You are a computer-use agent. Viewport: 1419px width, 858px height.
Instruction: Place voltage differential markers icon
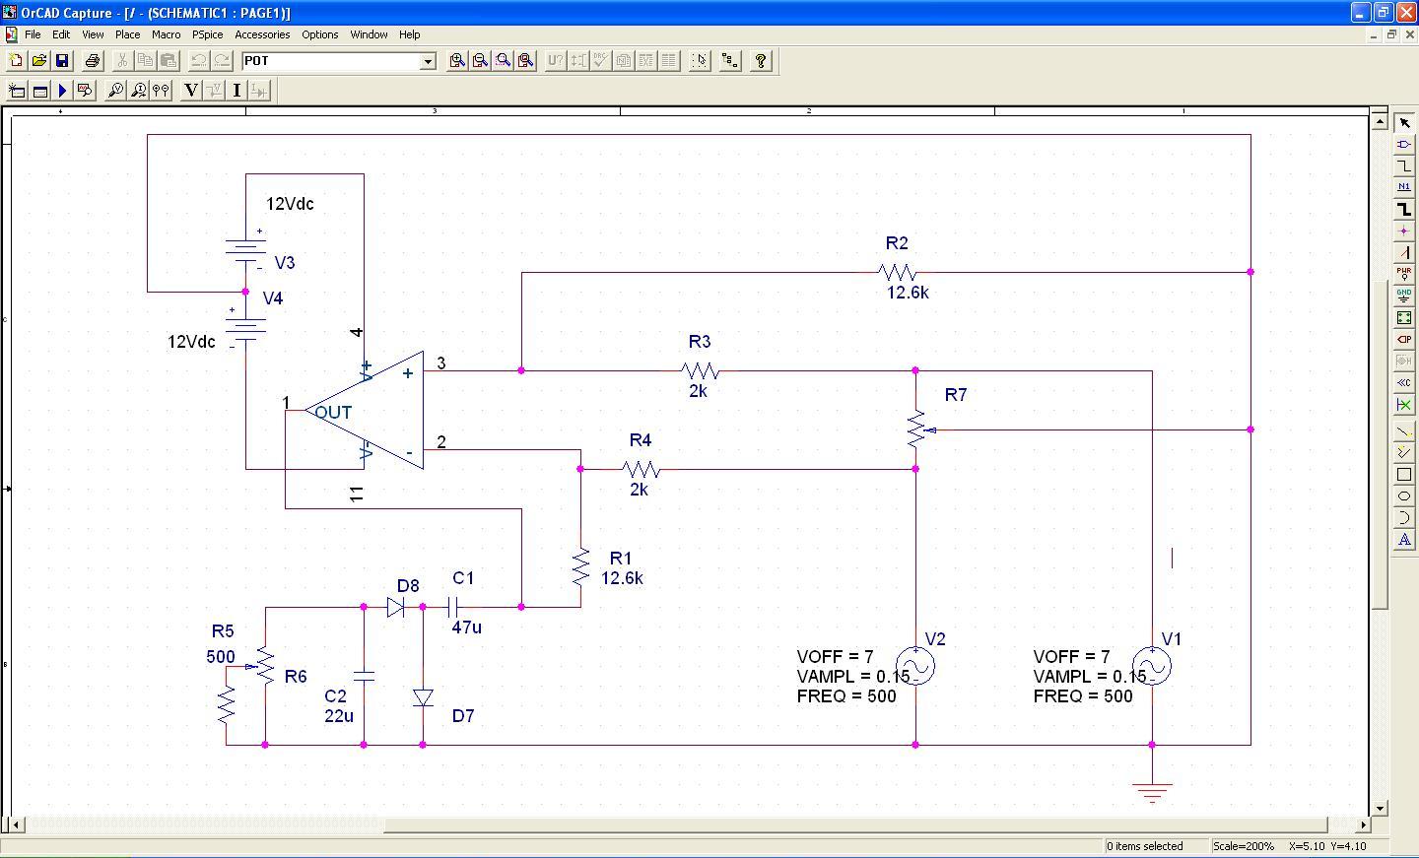[161, 91]
